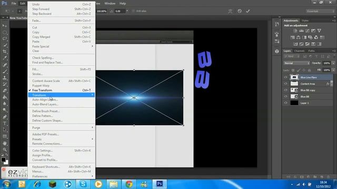
Task: Toggle the Anti-alias checkbox
Action: [x=133, y=11]
